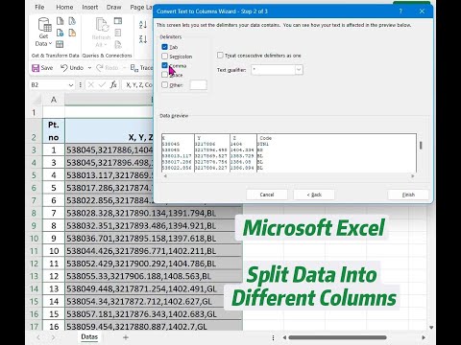Click the next sheet navigation arrow
This screenshot has height=345, width=461.
point(53,337)
